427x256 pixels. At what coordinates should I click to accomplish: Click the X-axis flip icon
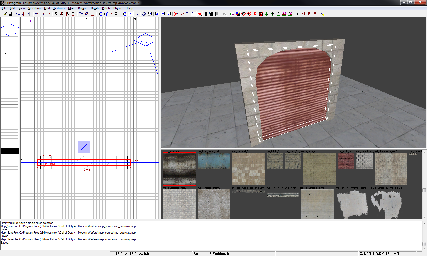pyautogui.click(x=18, y=14)
